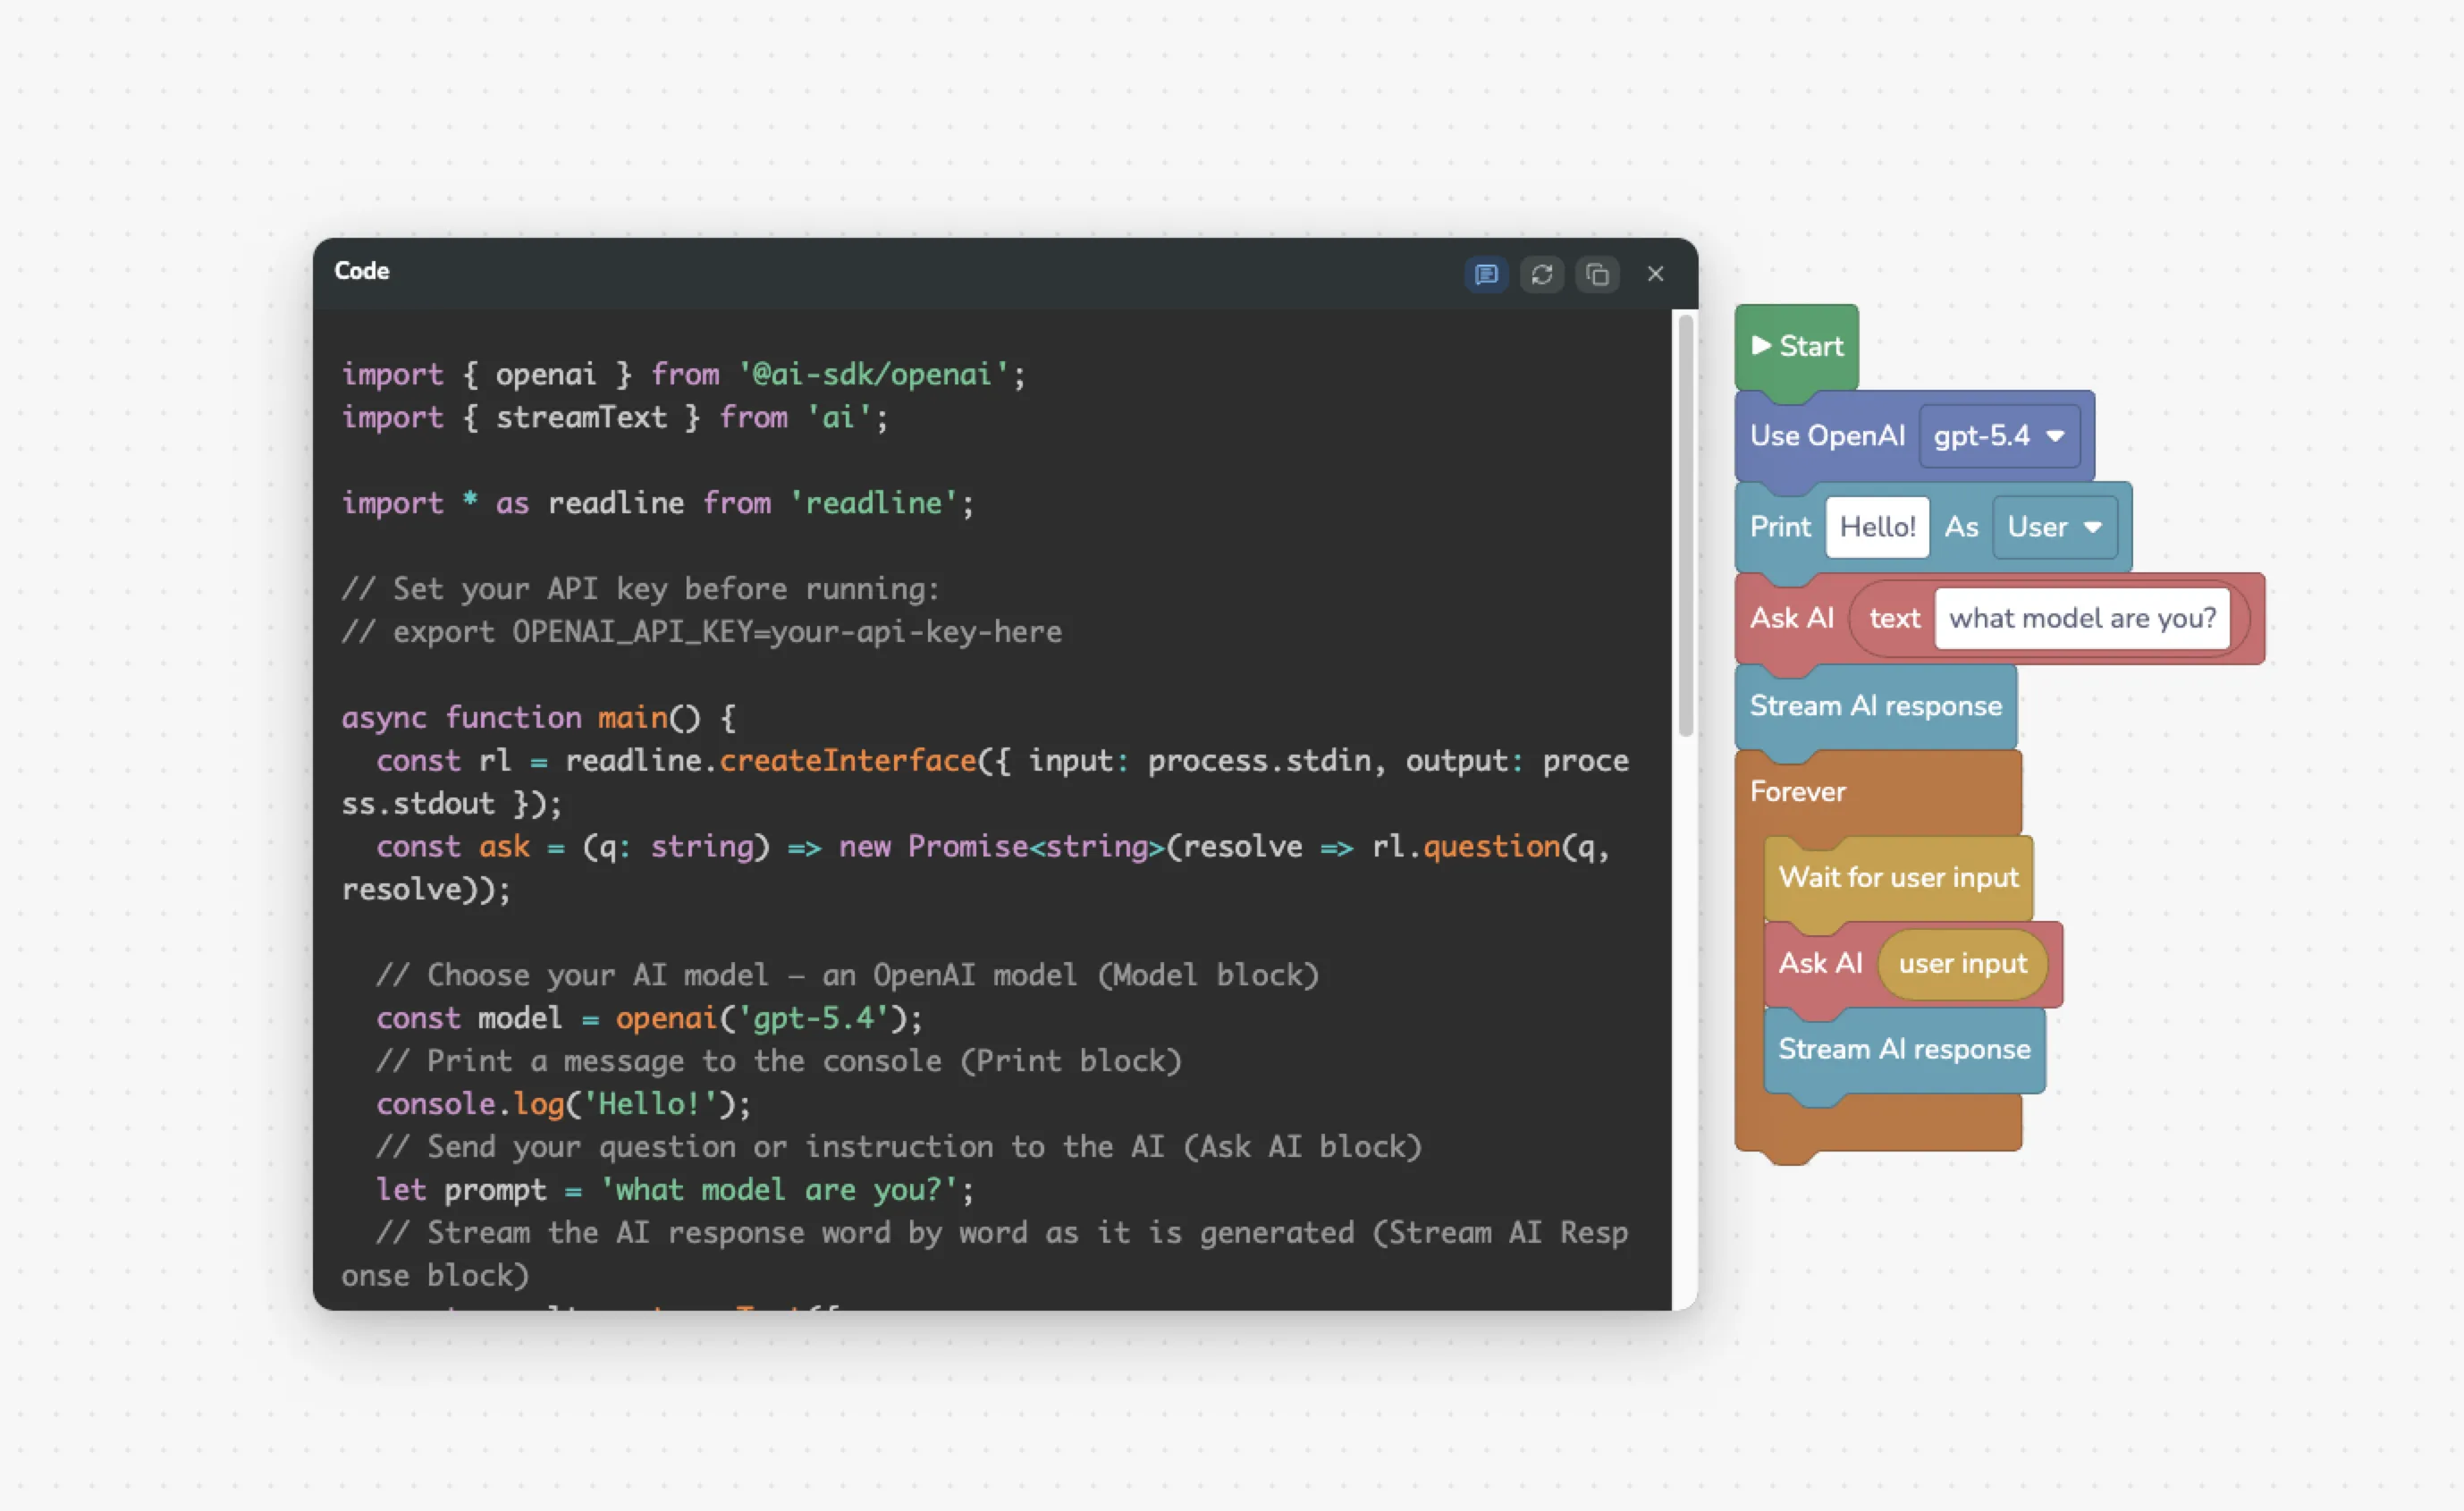The height and width of the screenshot is (1511, 2464).
Task: Open the gpt-5.4 model dropdown
Action: (x=2000, y=435)
